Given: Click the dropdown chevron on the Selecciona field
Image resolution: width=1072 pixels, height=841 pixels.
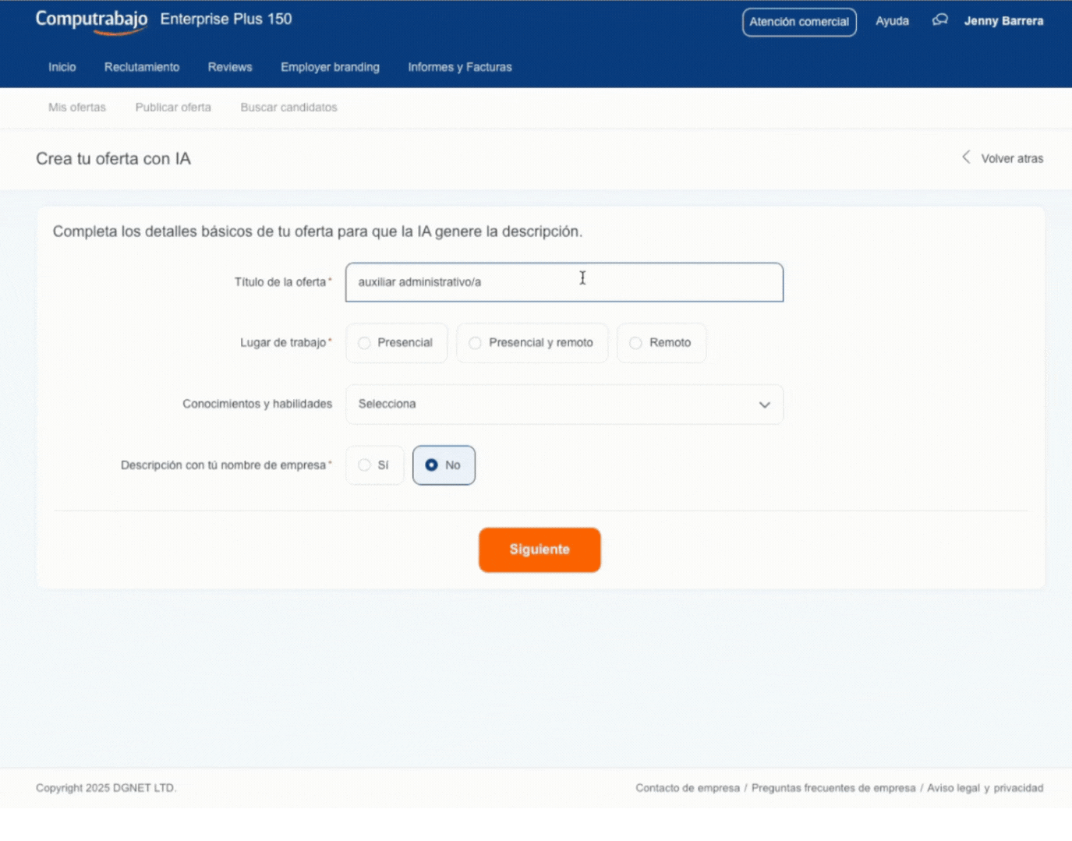Looking at the screenshot, I should click(763, 405).
